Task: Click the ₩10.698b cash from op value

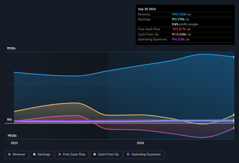Action: pos(179,34)
